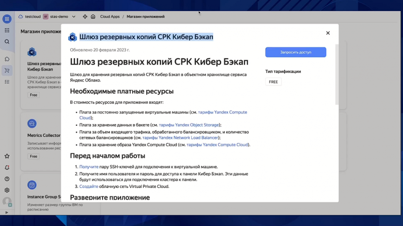Click the Перед началом работы heading
The image size is (403, 226).
coord(107,156)
